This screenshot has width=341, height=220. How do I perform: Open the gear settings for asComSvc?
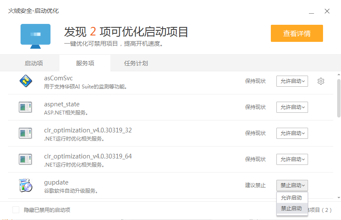pyautogui.click(x=321, y=81)
